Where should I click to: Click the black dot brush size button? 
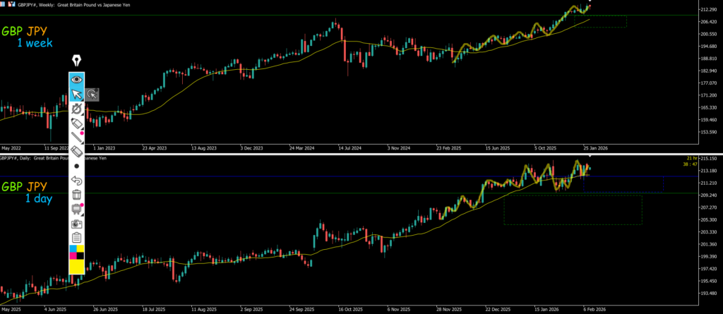tap(76, 166)
